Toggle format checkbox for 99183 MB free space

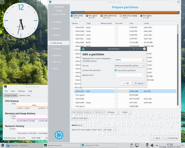pos(116,95)
